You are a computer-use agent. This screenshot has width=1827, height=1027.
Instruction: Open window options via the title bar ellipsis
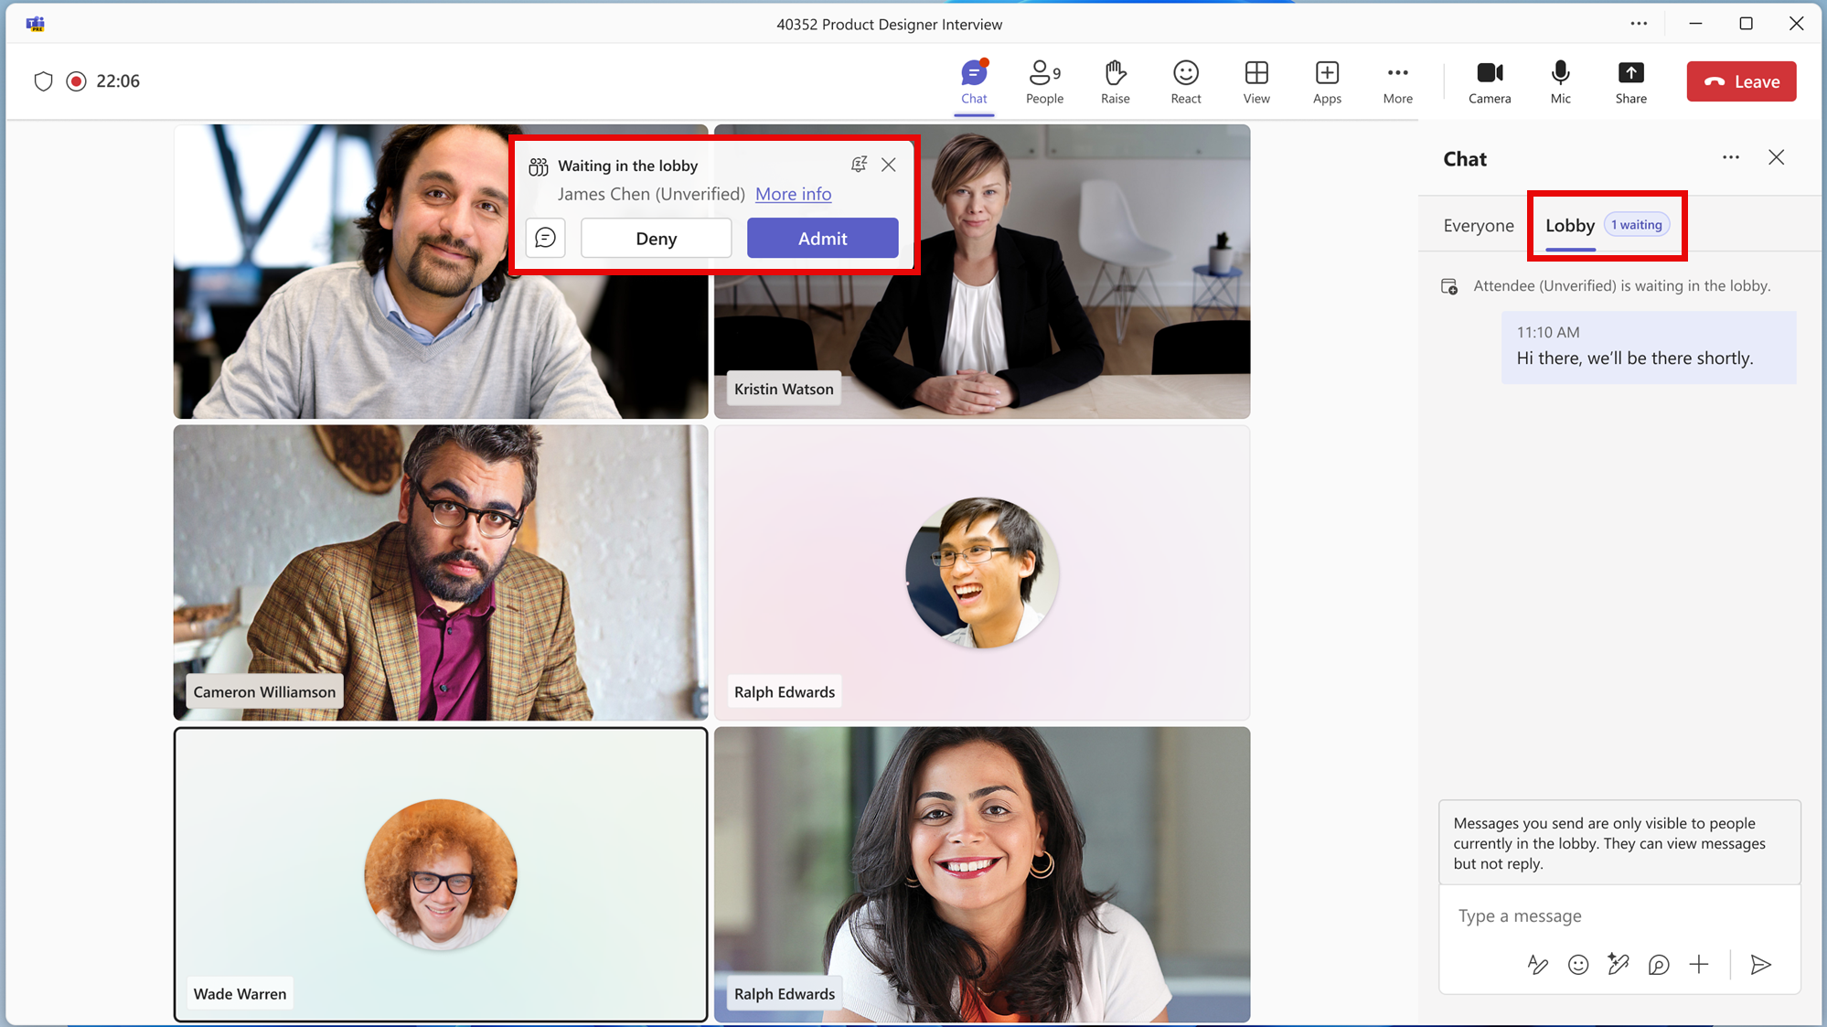[x=1638, y=24]
